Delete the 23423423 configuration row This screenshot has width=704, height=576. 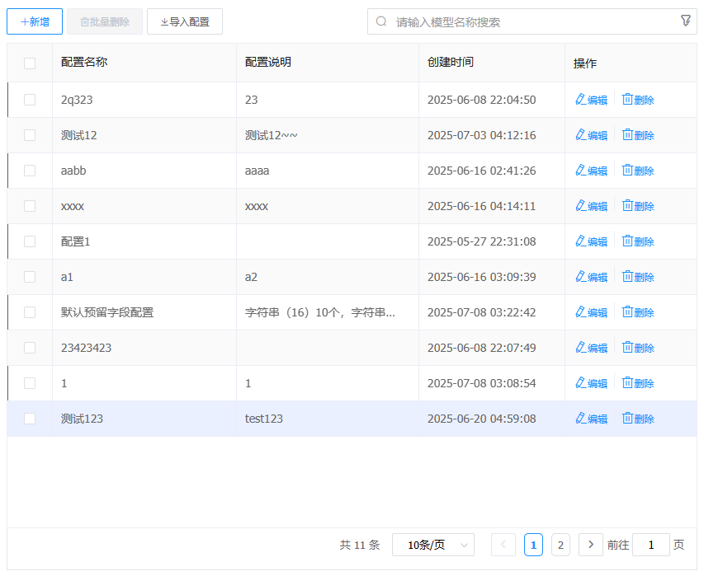637,348
